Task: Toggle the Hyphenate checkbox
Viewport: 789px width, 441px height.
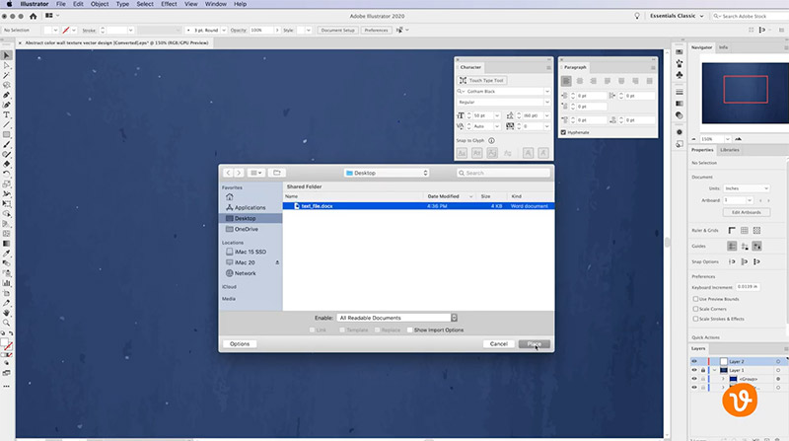Action: (x=563, y=132)
